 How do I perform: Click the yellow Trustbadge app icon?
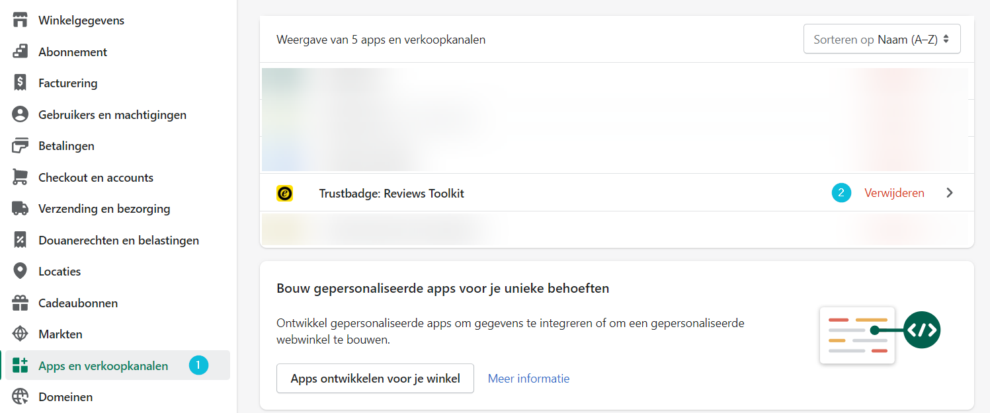click(284, 194)
